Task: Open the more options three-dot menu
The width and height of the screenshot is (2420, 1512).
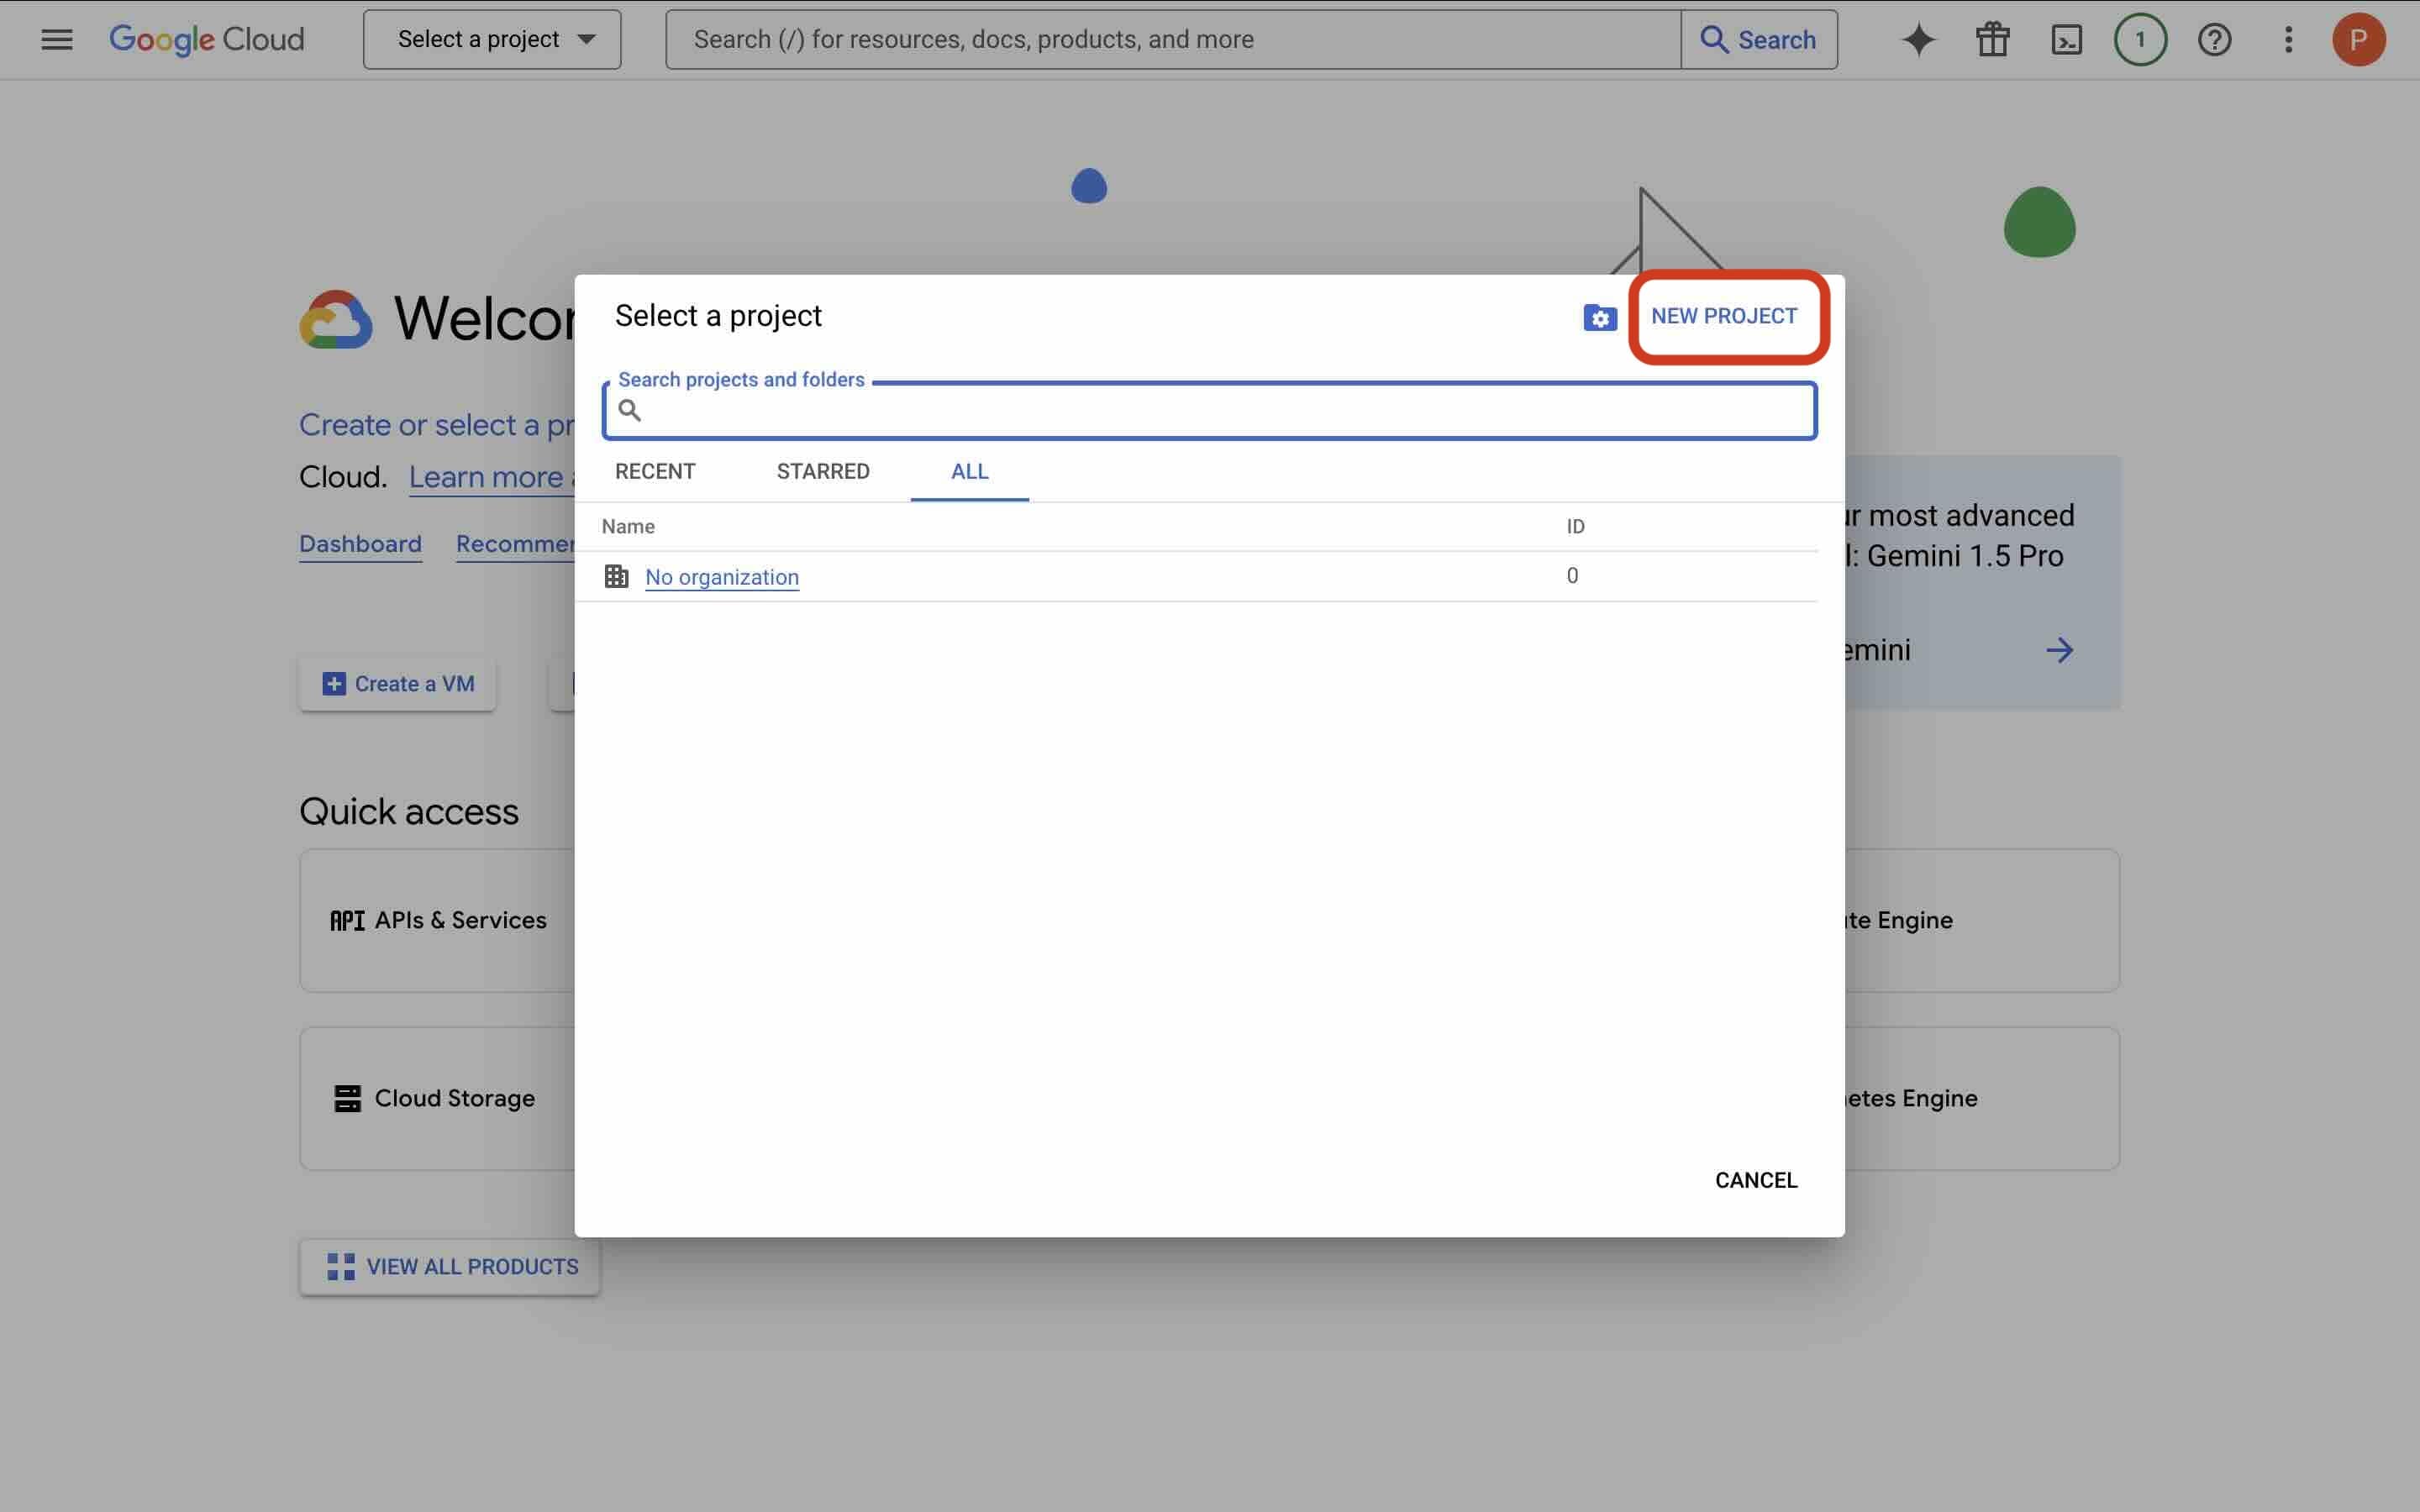Action: click(2288, 39)
